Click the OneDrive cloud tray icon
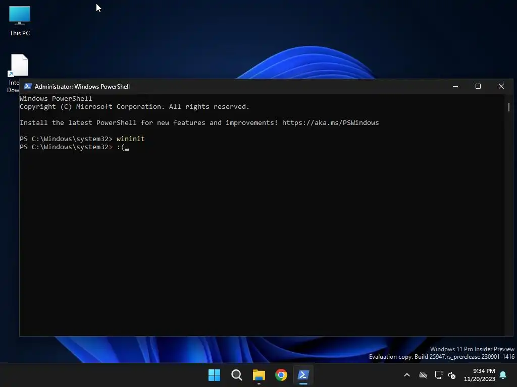This screenshot has height=387, width=517. click(x=423, y=375)
